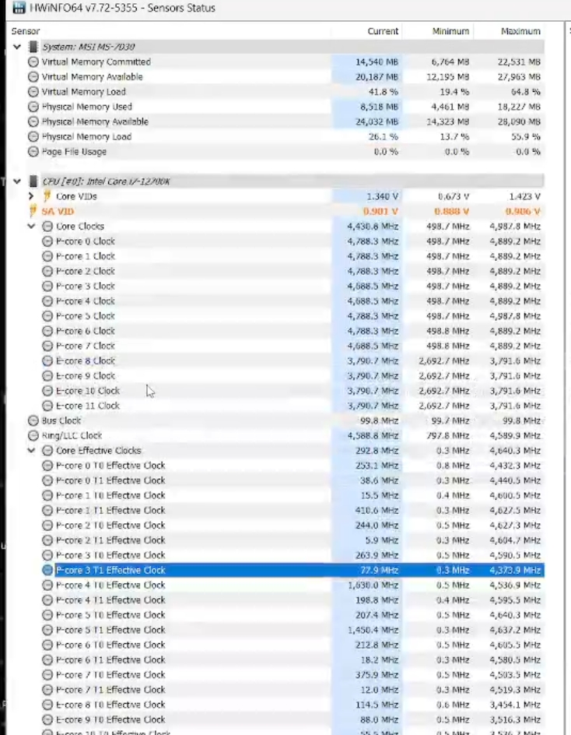
Task: Click the E-core 11 Clock icon
Action: 47,406
